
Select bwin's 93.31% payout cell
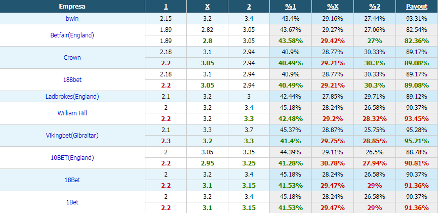[417, 19]
